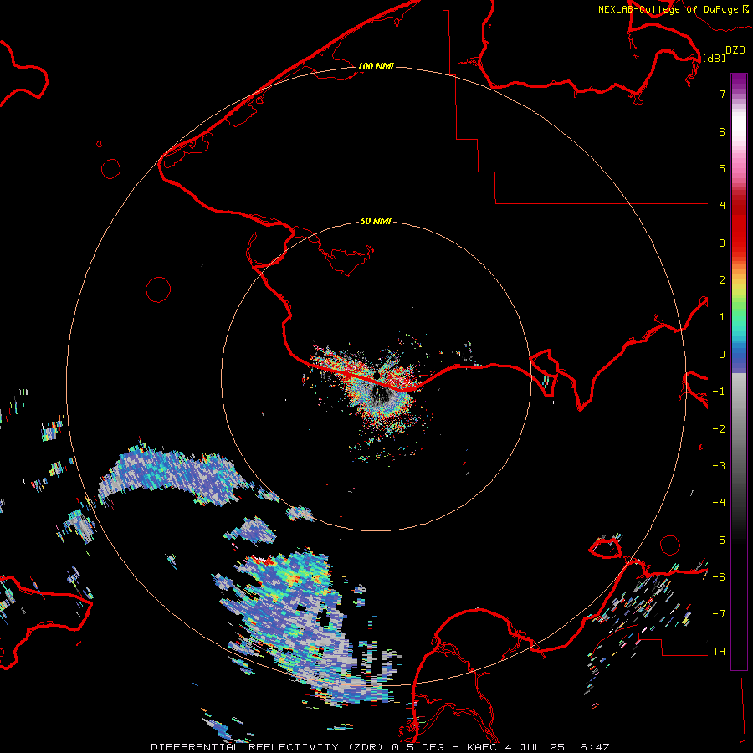Click the 4 value on the dB scale
753x753 pixels.
click(722, 206)
